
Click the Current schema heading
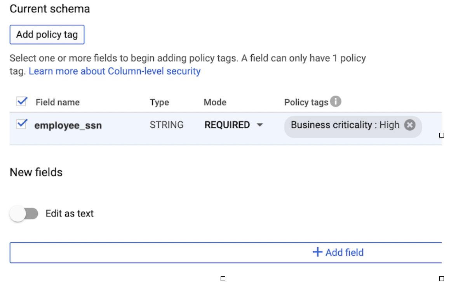click(x=50, y=9)
